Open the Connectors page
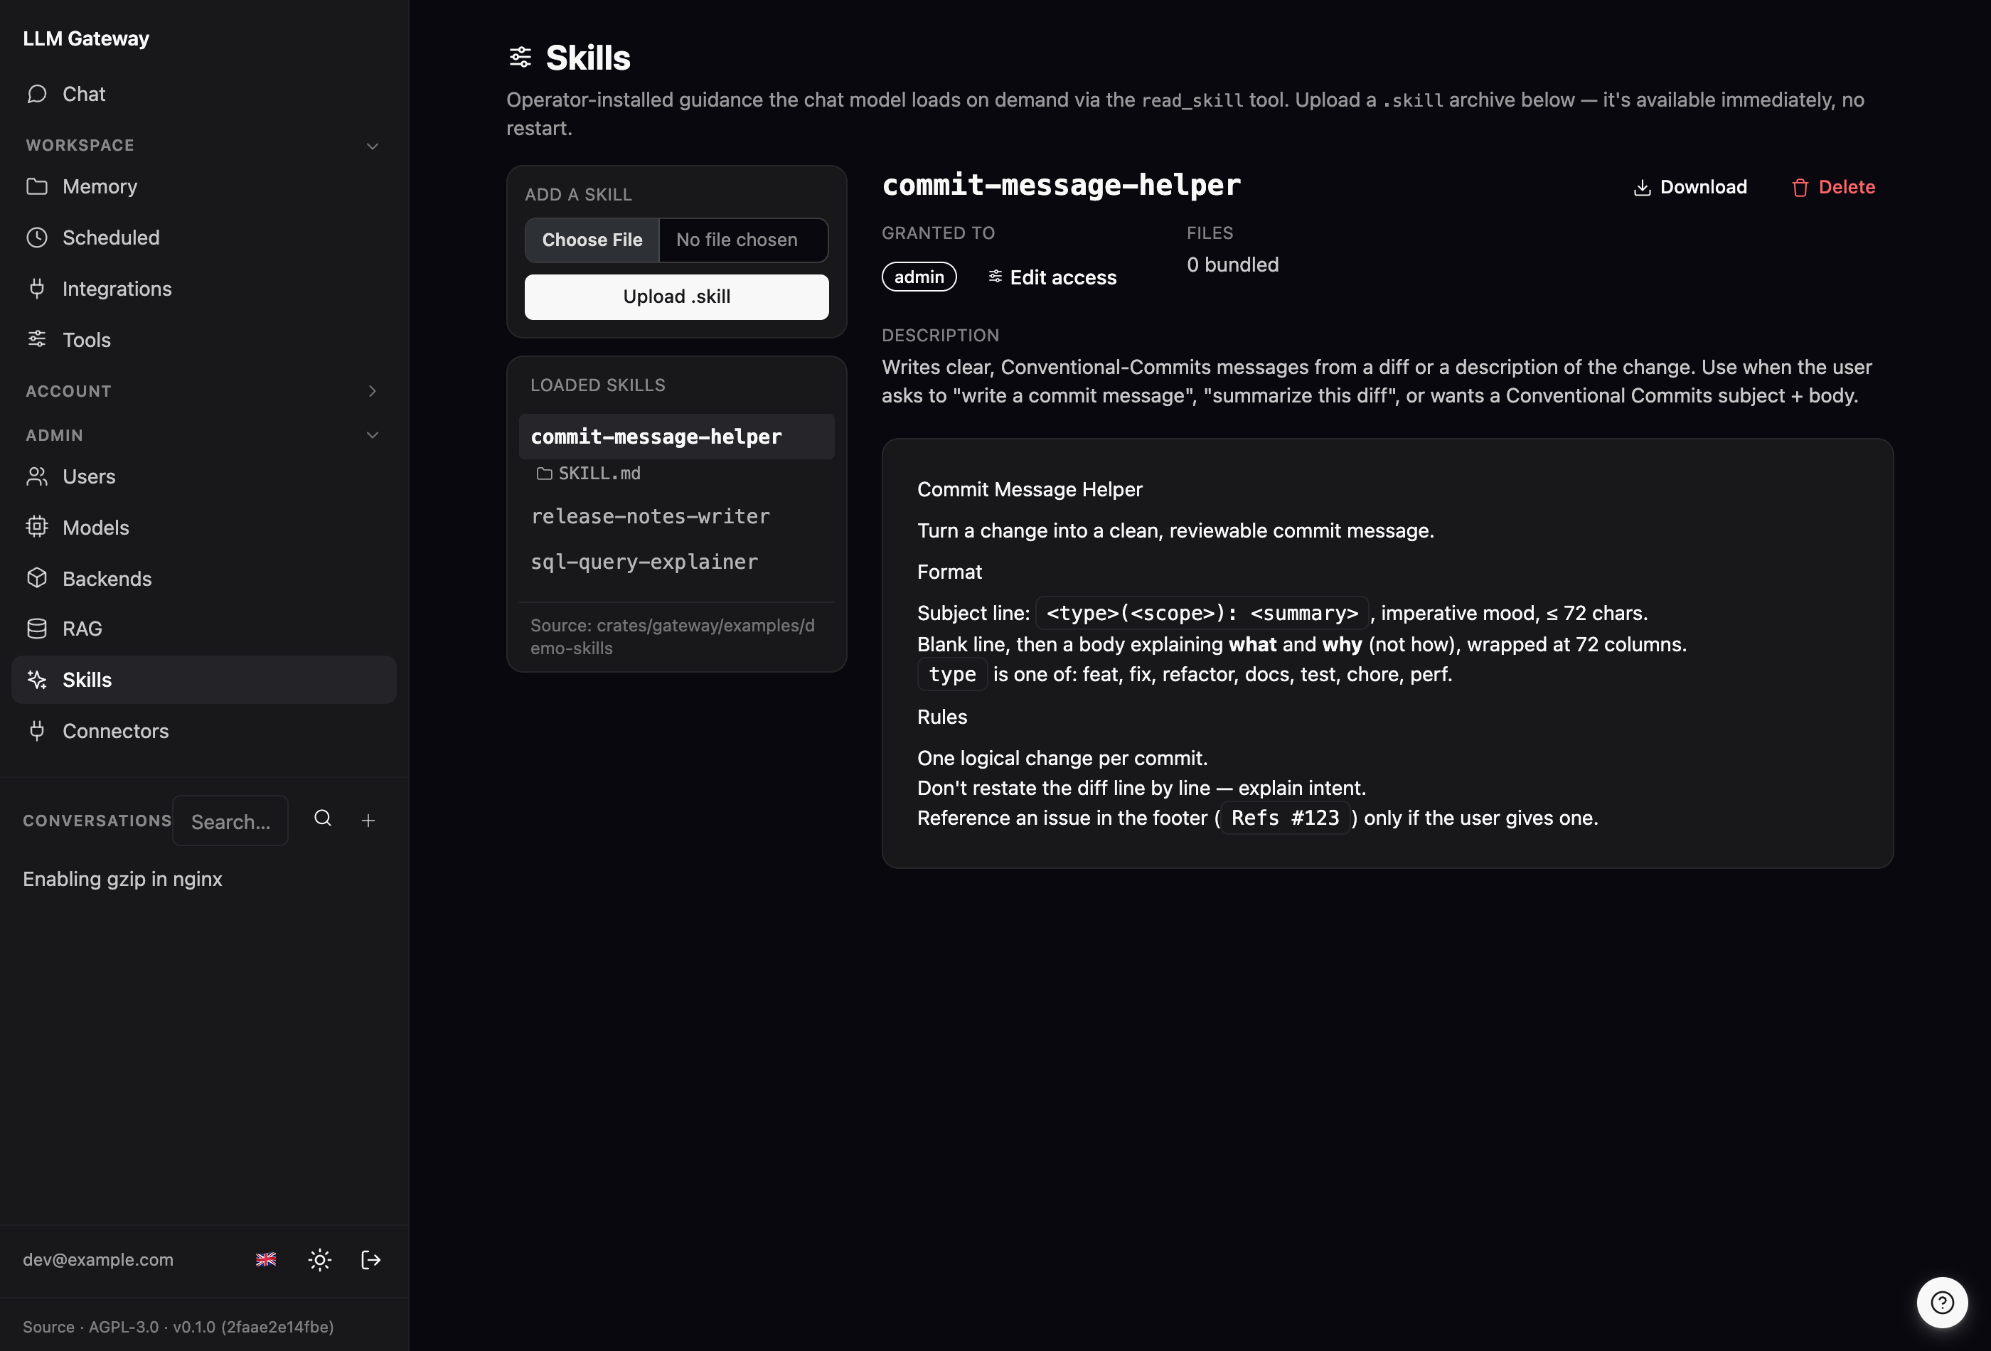Image resolution: width=1991 pixels, height=1351 pixels. pos(204,731)
